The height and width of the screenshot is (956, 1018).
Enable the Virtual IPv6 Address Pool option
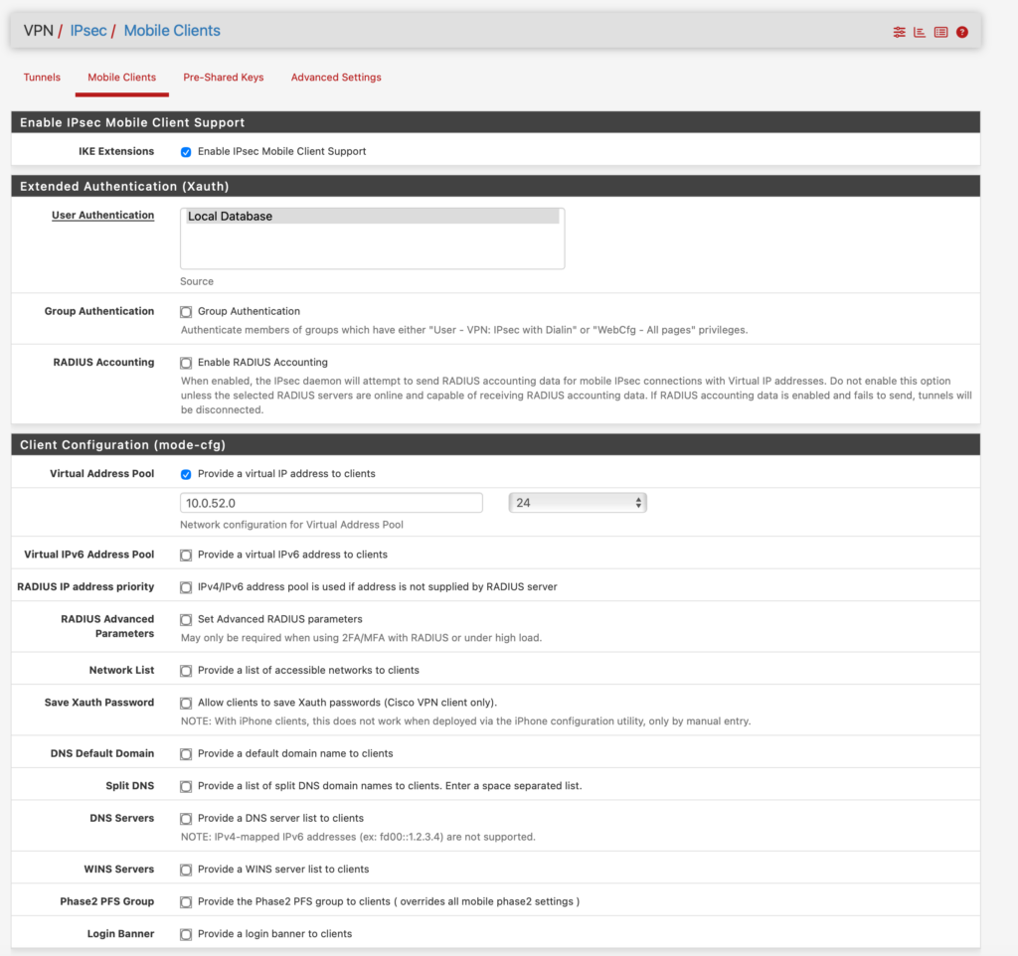pyautogui.click(x=186, y=555)
